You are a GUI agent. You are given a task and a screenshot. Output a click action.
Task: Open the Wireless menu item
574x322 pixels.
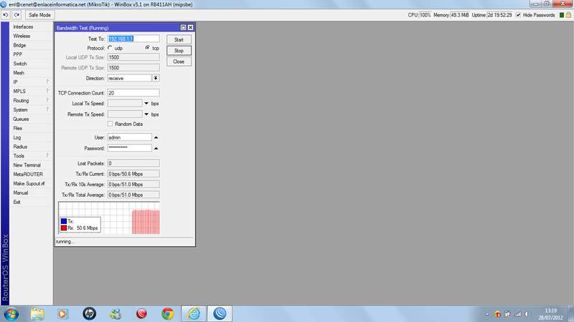pyautogui.click(x=22, y=36)
